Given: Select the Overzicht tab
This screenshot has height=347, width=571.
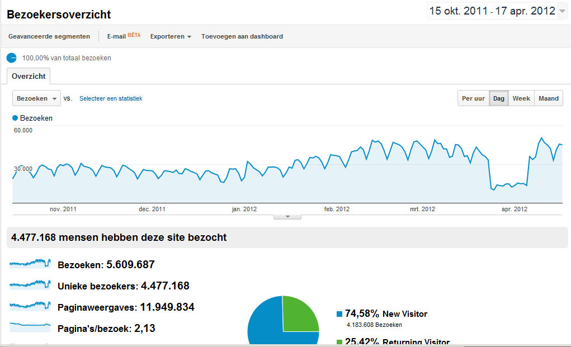Looking at the screenshot, I should tap(29, 76).
